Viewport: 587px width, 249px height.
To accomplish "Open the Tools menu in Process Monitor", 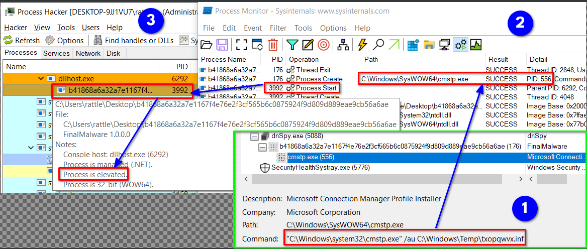I will pyautogui.click(x=303, y=28).
